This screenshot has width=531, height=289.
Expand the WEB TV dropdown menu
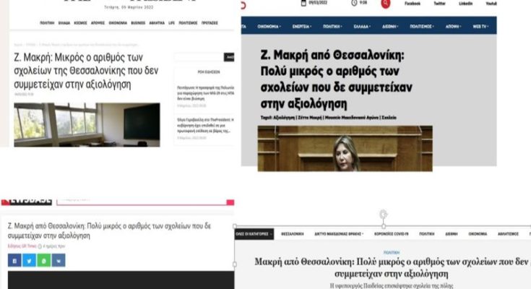click(x=480, y=27)
